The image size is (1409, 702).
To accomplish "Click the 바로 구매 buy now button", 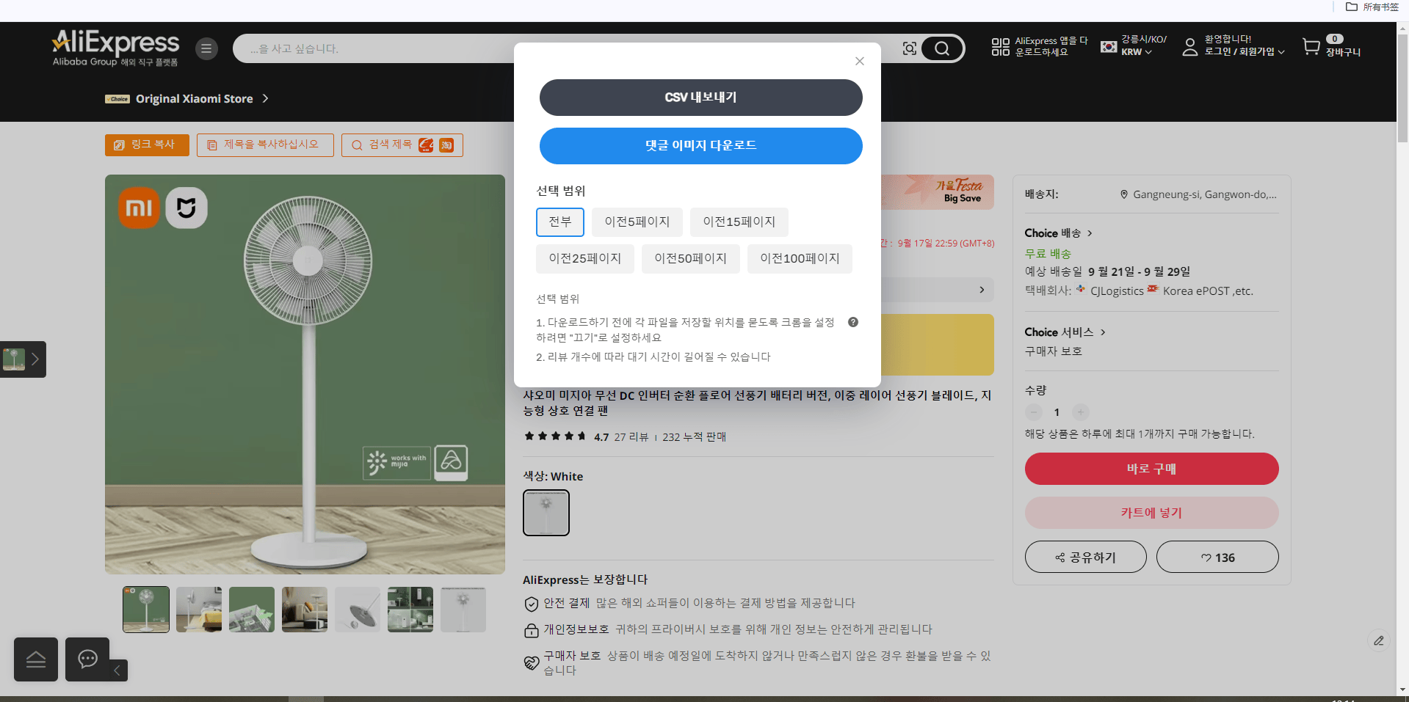I will click(x=1151, y=469).
